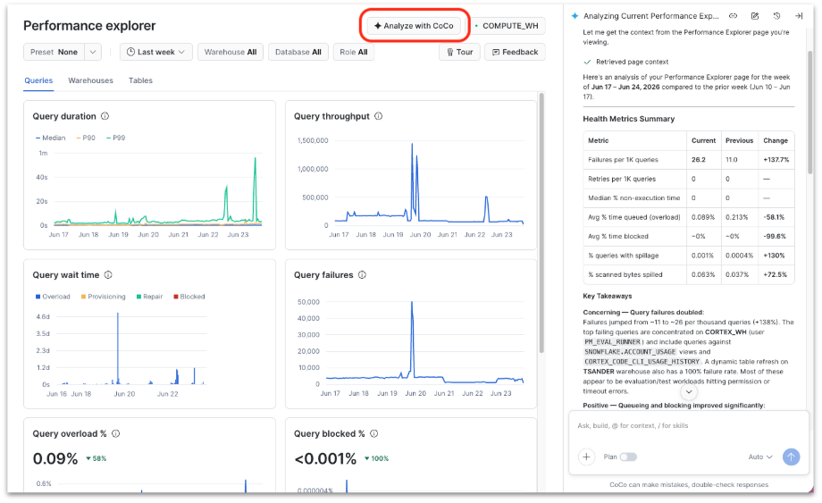
Task: Click the % scanned bytes spilled row
Action: point(688,274)
